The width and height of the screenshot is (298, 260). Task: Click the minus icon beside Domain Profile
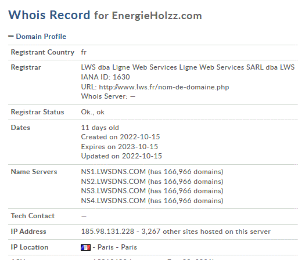pyautogui.click(x=11, y=36)
